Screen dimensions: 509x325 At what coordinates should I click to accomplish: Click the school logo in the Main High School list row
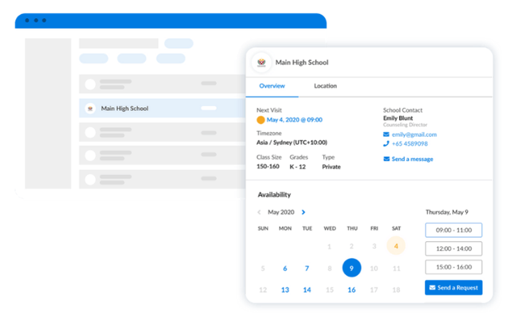[90, 108]
